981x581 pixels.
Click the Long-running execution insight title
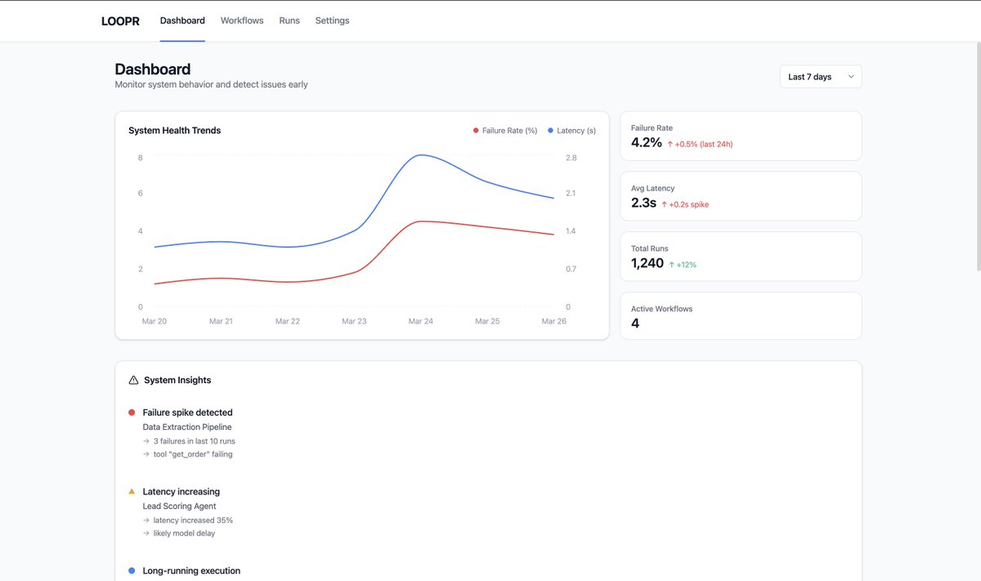[x=191, y=571]
